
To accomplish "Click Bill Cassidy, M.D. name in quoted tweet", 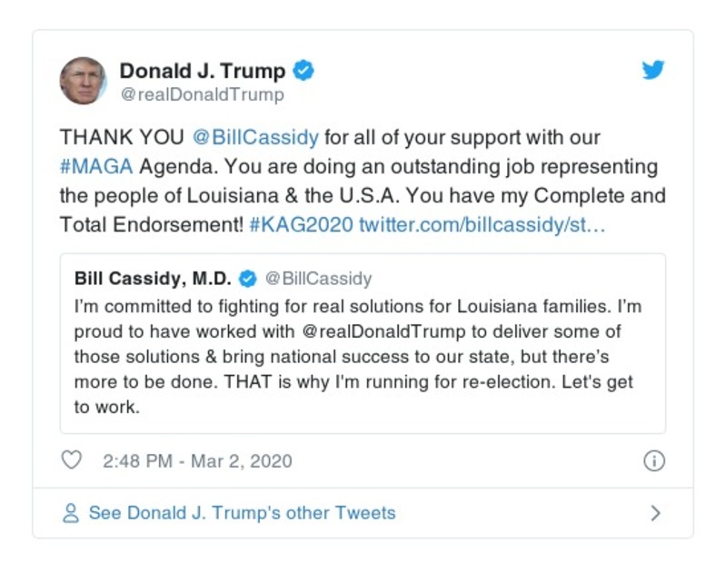I will point(153,278).
